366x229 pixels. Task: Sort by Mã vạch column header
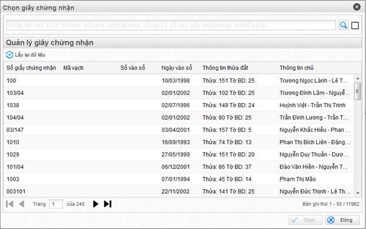(73, 68)
